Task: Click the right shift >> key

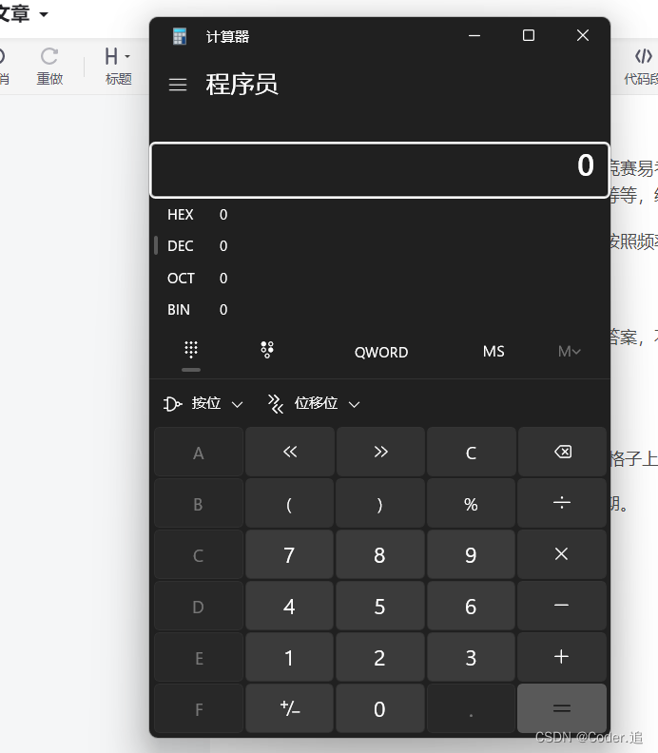Action: tap(380, 452)
